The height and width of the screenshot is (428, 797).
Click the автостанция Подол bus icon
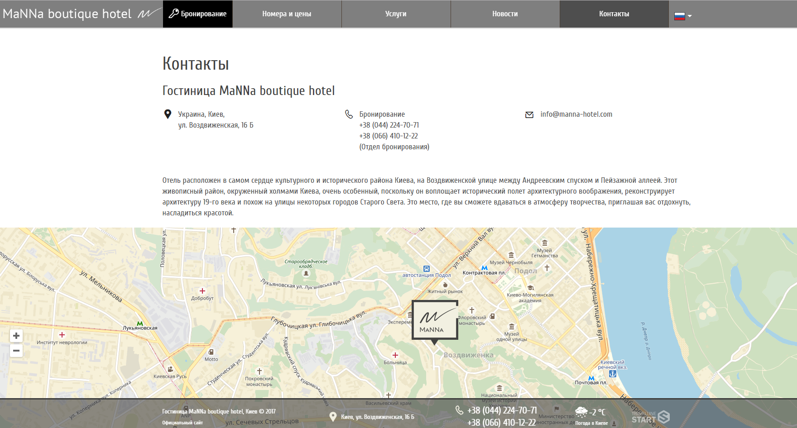[427, 269]
